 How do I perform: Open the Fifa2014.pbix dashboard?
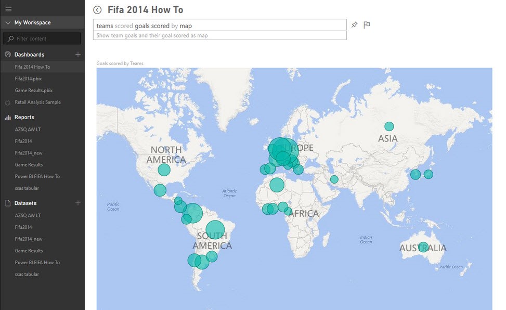tap(28, 79)
